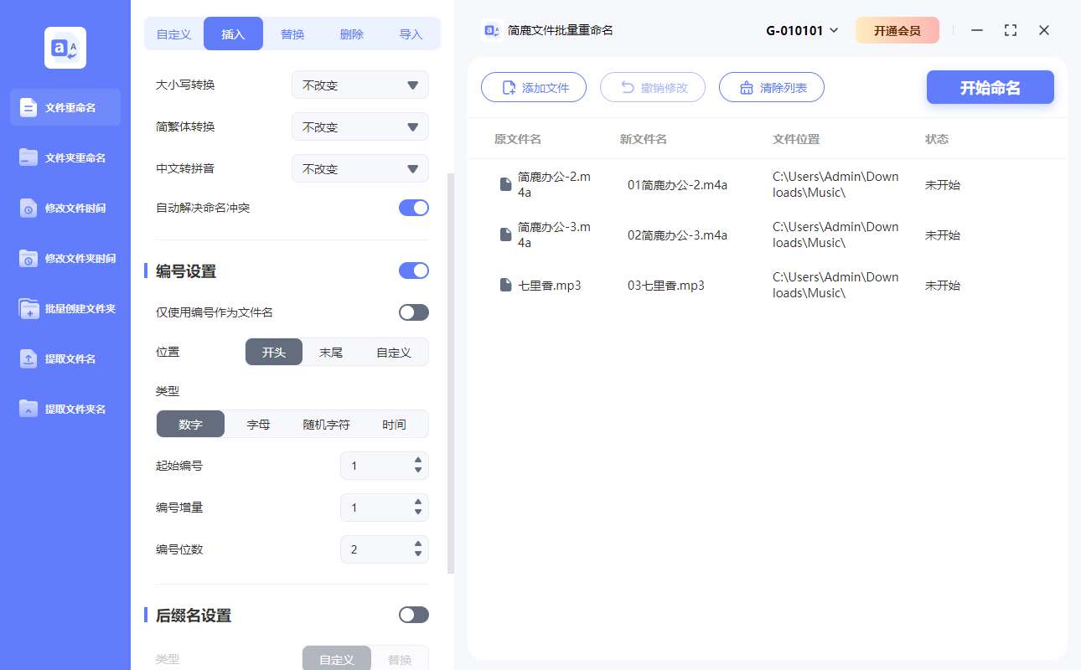Screen dimensions: 1081x670
Task: Turn off the 编号设置 toggle
Action: (414, 271)
